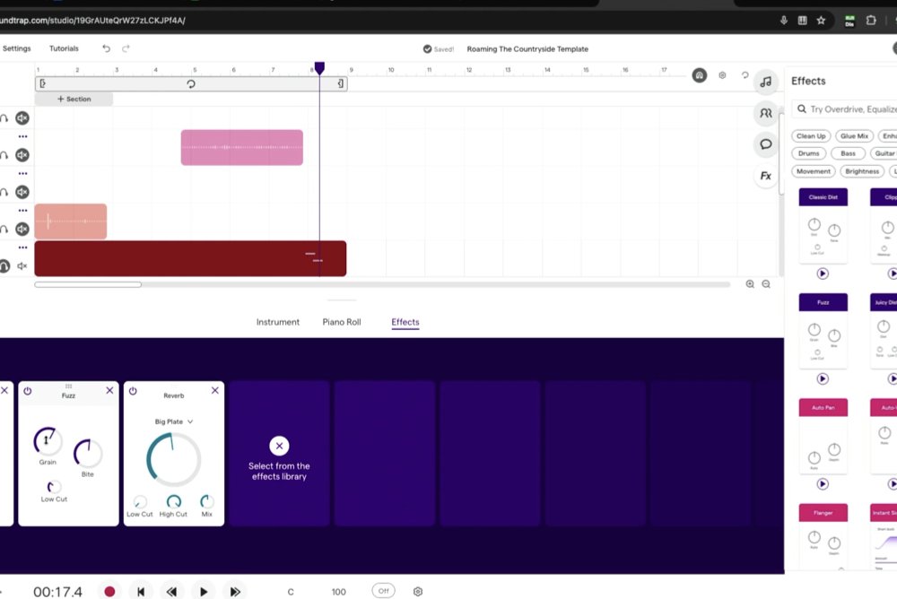Open the small gear icon beside the ruler
The height and width of the screenshot is (599, 897).
pos(722,75)
